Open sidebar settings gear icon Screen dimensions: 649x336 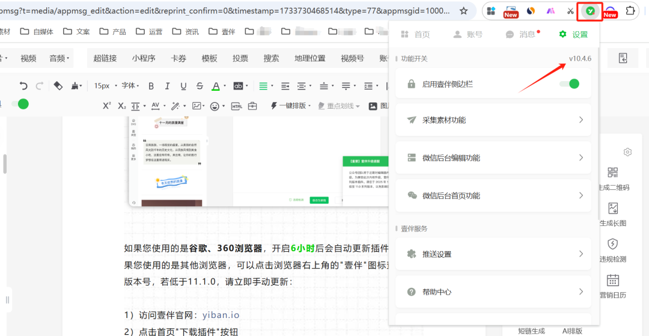click(x=627, y=152)
